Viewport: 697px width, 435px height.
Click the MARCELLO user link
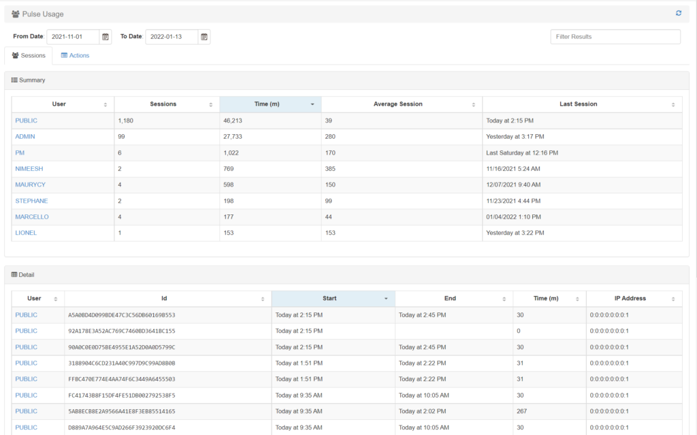coord(32,217)
